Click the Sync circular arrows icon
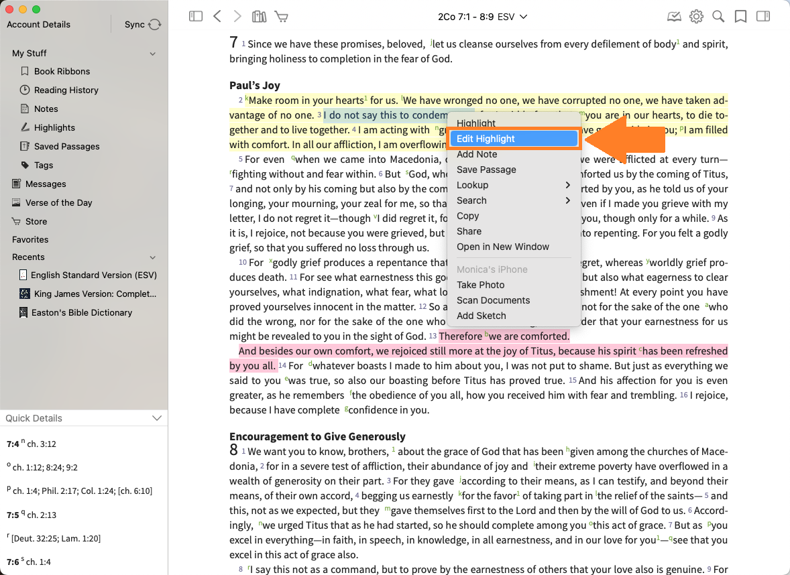790x575 pixels. (x=155, y=25)
